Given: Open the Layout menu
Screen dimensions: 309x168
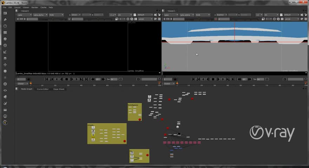Looking at the screenshot, I should (x=17, y=7).
